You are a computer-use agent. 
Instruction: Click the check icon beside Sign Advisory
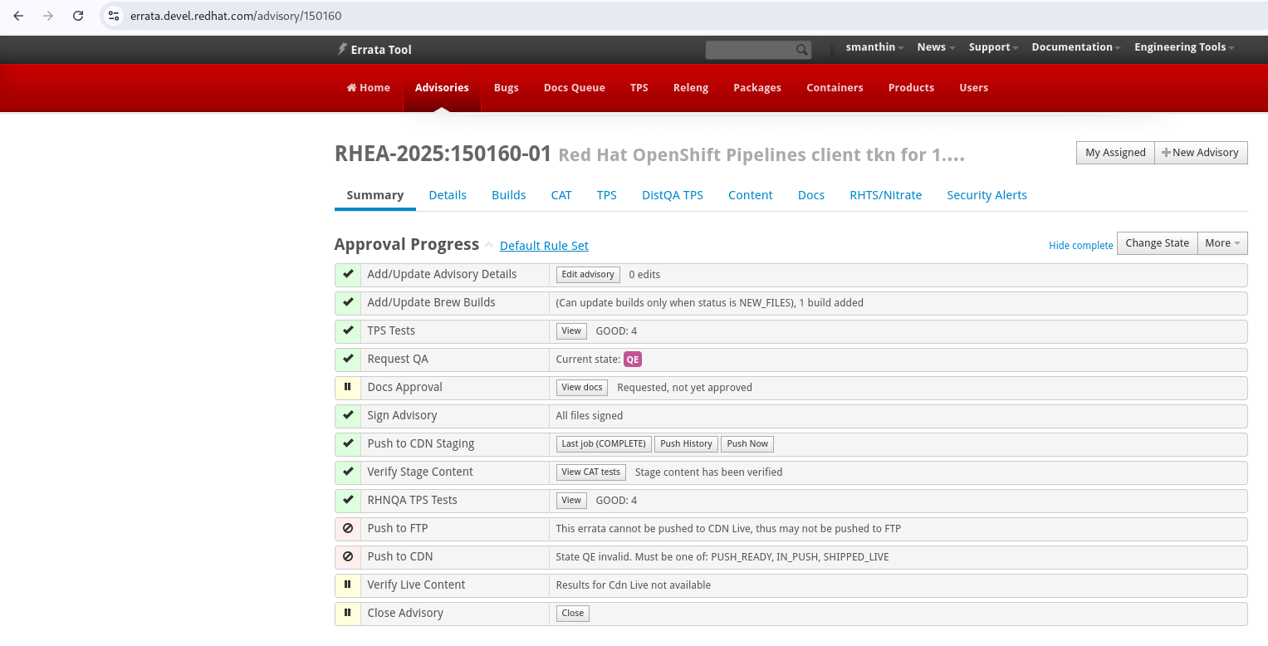pos(348,415)
